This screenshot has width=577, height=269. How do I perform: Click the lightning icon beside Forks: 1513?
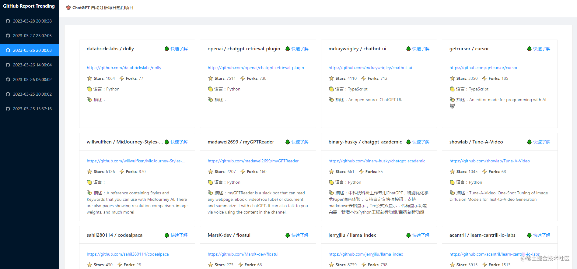(x=484, y=265)
